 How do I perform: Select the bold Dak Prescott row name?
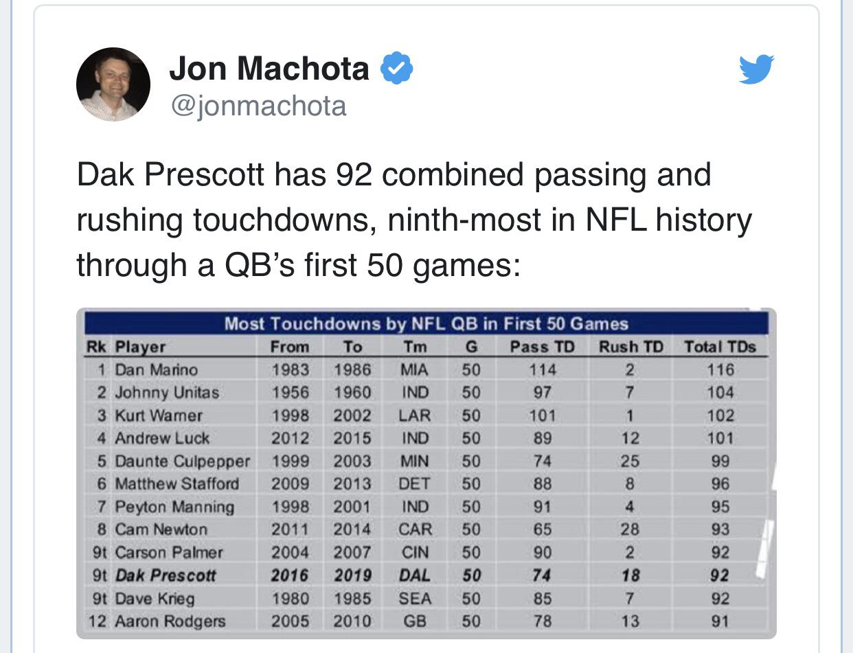pos(165,575)
